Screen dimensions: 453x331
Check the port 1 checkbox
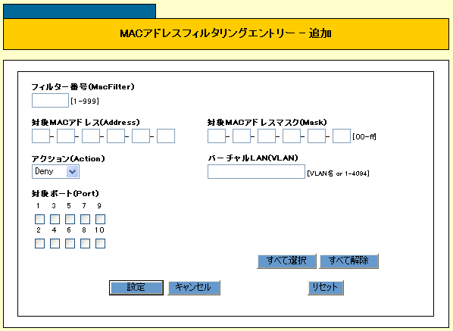pyautogui.click(x=39, y=219)
